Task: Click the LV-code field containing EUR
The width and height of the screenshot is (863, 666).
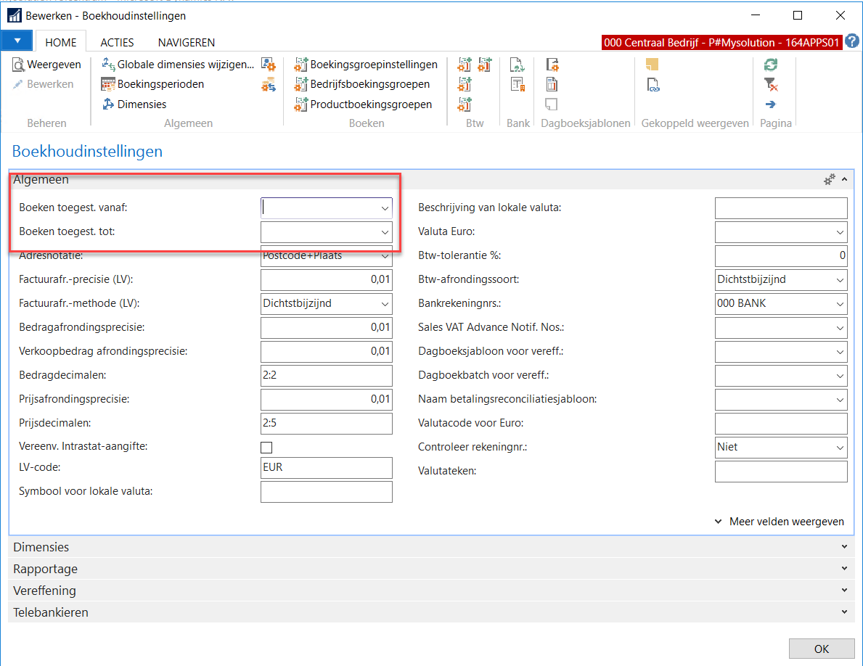Action: (327, 468)
